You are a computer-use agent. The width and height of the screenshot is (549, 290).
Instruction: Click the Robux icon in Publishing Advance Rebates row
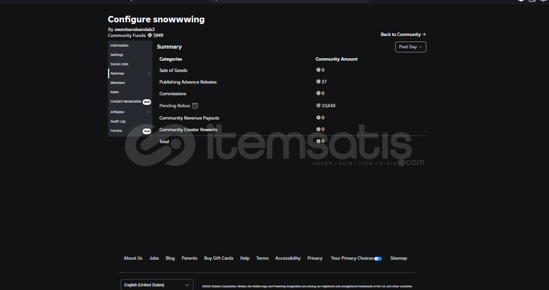pyautogui.click(x=318, y=82)
